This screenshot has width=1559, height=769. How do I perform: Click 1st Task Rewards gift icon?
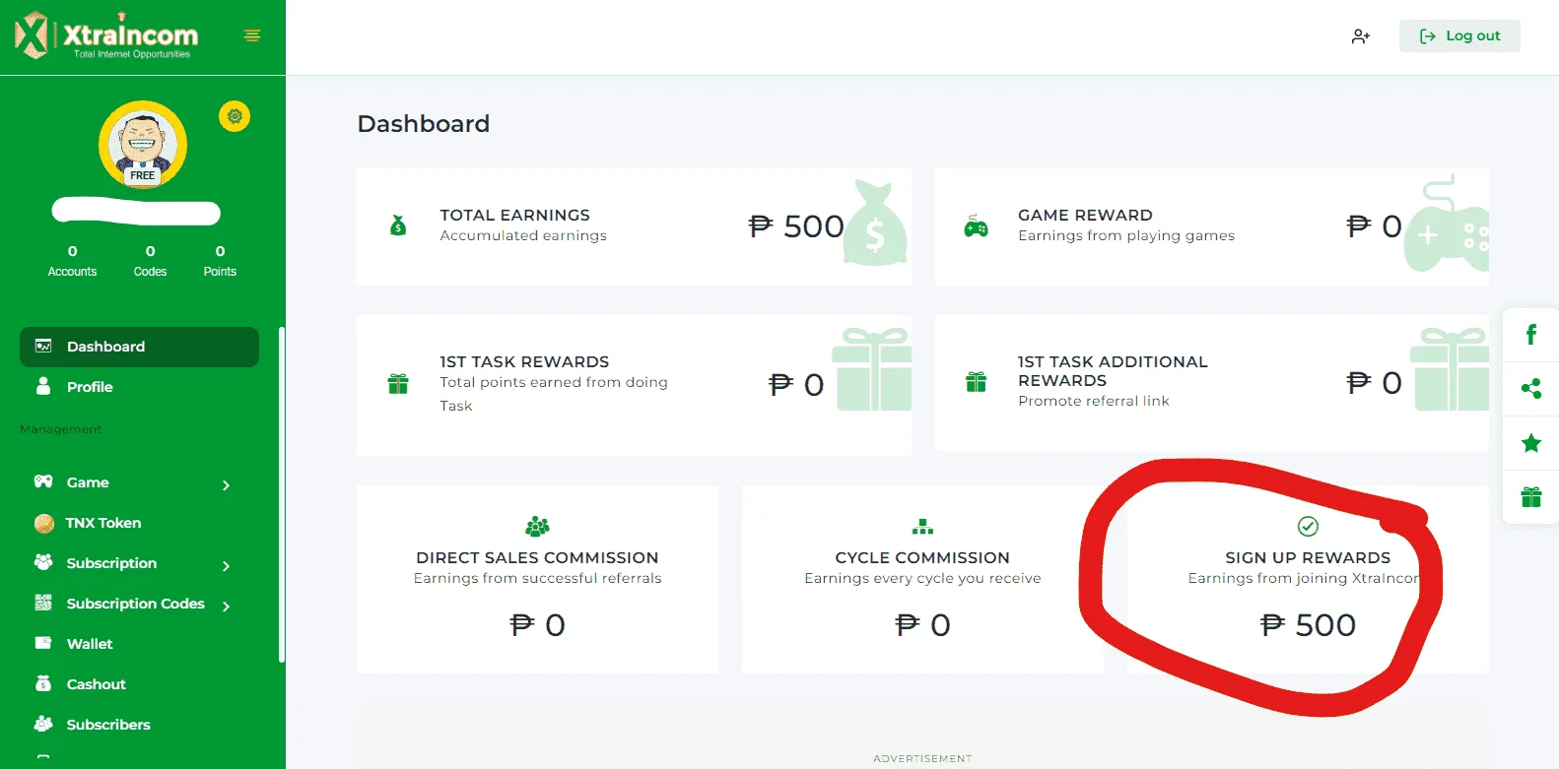coord(398,383)
